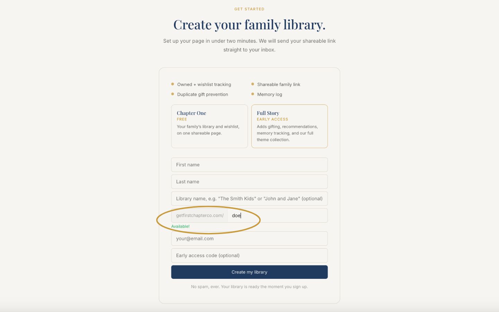
Task: Click the Early access code field
Action: pyautogui.click(x=249, y=255)
